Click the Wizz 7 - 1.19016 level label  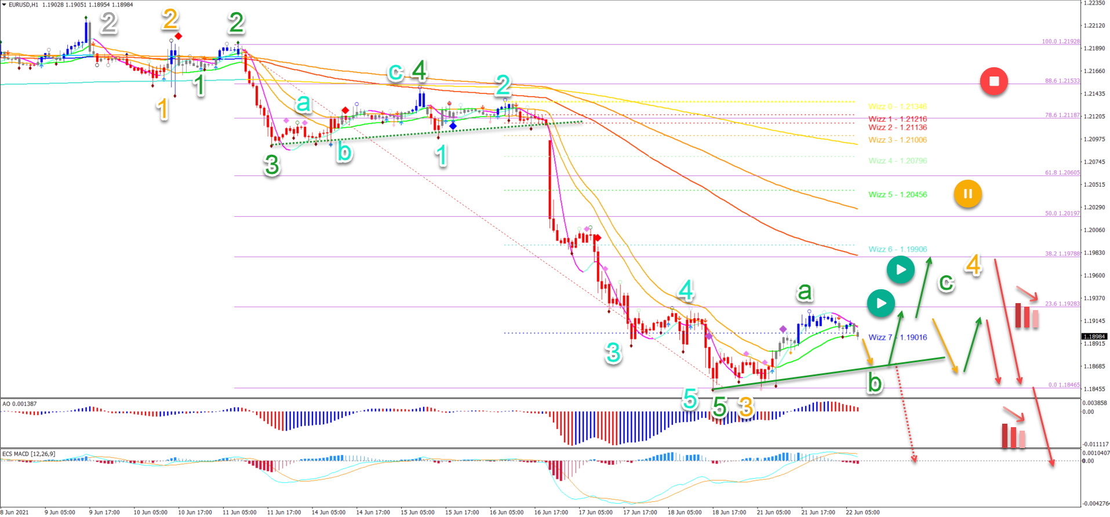897,337
